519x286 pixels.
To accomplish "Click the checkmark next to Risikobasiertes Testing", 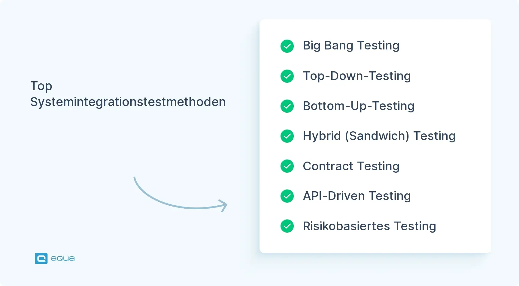I will (287, 226).
